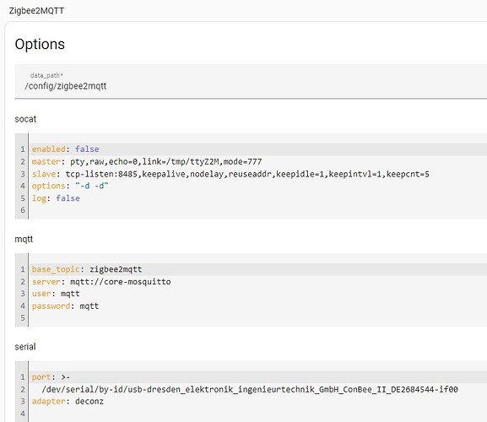Click the data_path input field
This screenshot has height=422, width=487.
click(x=251, y=82)
